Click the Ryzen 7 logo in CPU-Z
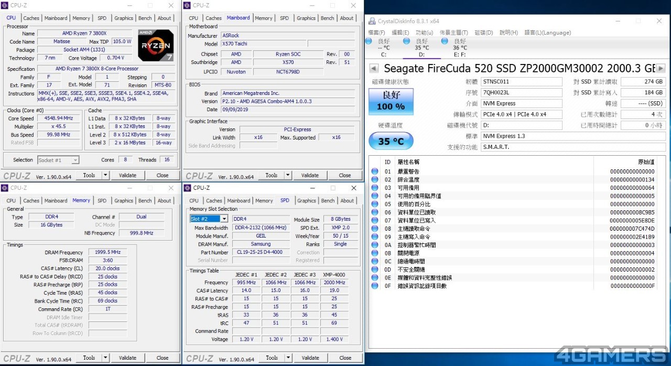Viewport: 671px width, 366px height. tap(156, 45)
